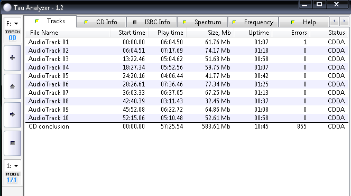Click the eject disc button
The image size is (351, 196).
point(12,86)
